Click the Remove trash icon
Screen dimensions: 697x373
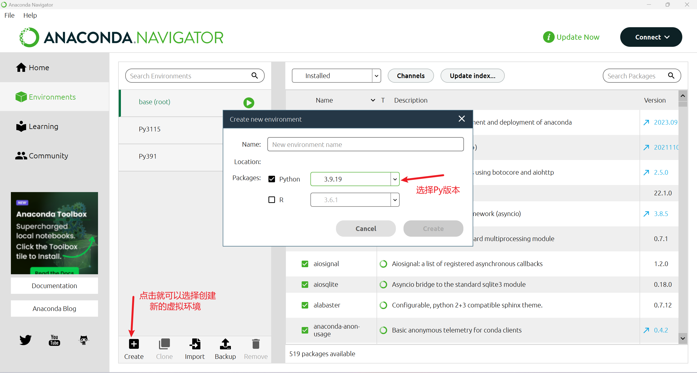point(256,344)
